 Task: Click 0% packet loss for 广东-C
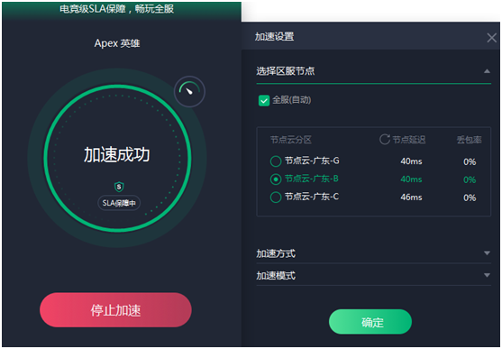click(x=470, y=197)
